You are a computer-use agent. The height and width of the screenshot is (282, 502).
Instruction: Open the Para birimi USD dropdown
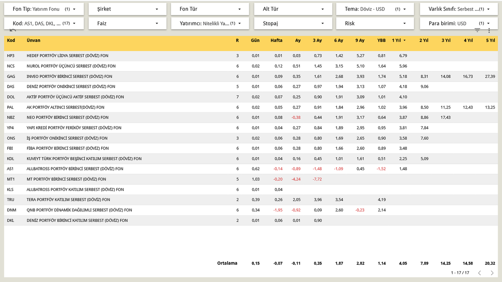click(459, 23)
